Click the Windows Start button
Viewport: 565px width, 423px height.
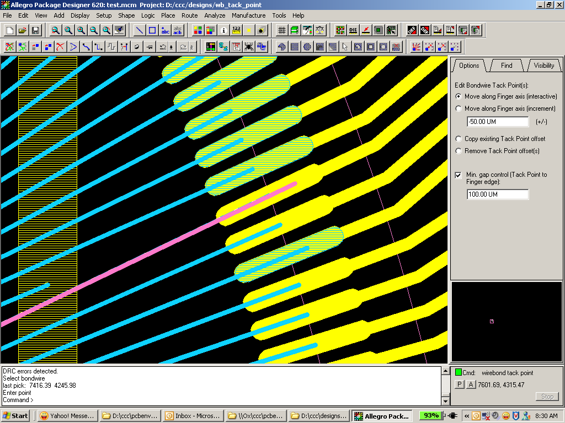point(15,416)
